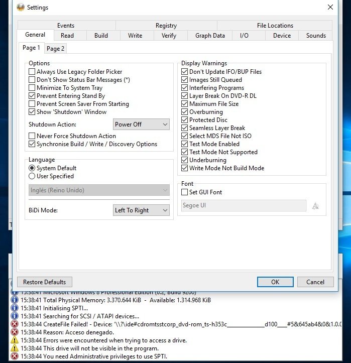Click the Segoe UI font field
Image resolution: width=351 pixels, height=363 pixels.
tap(244, 205)
